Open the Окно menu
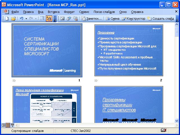 pos(123,12)
